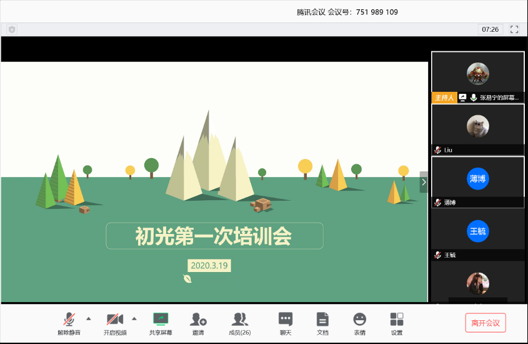
Task: Show the members list (成员 26)
Action: [239, 323]
